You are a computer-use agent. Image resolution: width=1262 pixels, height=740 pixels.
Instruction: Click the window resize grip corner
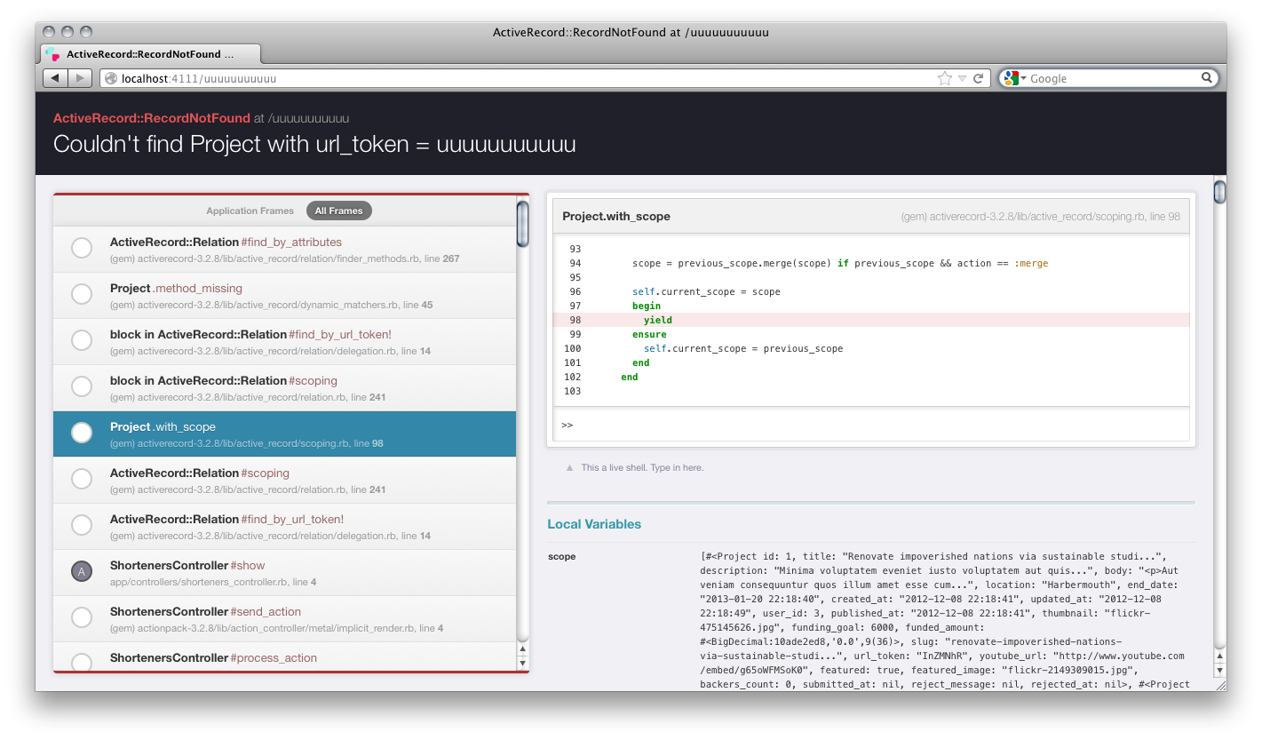(x=1219, y=685)
